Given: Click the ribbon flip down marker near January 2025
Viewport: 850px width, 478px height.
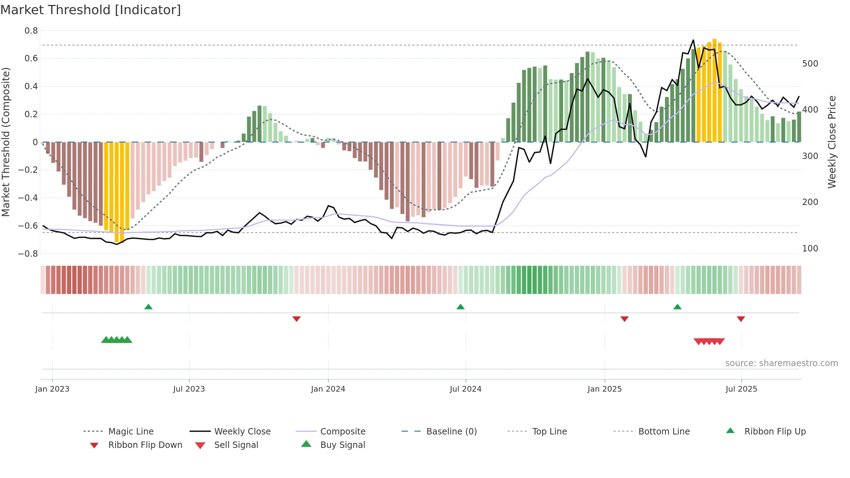Looking at the screenshot, I should point(625,319).
